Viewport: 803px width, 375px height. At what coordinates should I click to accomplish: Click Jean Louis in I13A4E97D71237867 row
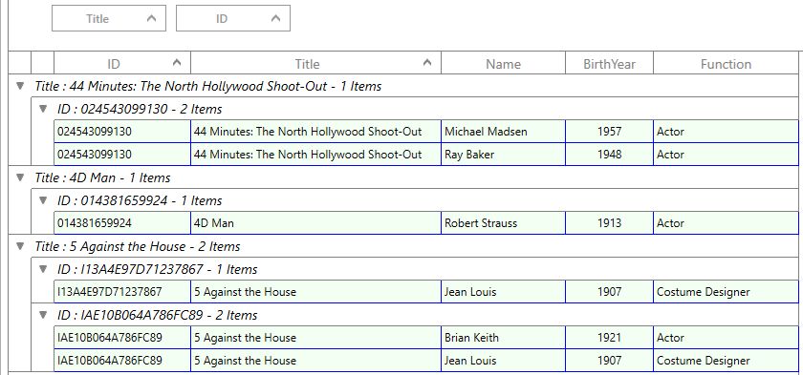tap(503, 292)
